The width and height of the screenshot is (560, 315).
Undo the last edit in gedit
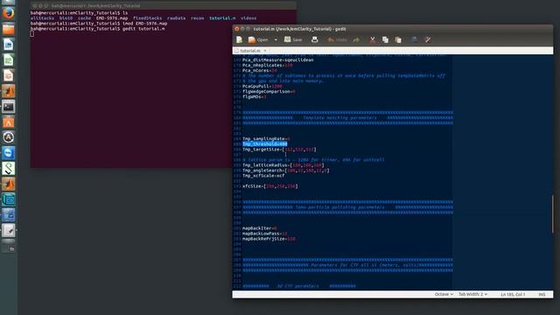337,39
